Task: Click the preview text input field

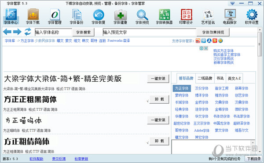Action: (150, 32)
